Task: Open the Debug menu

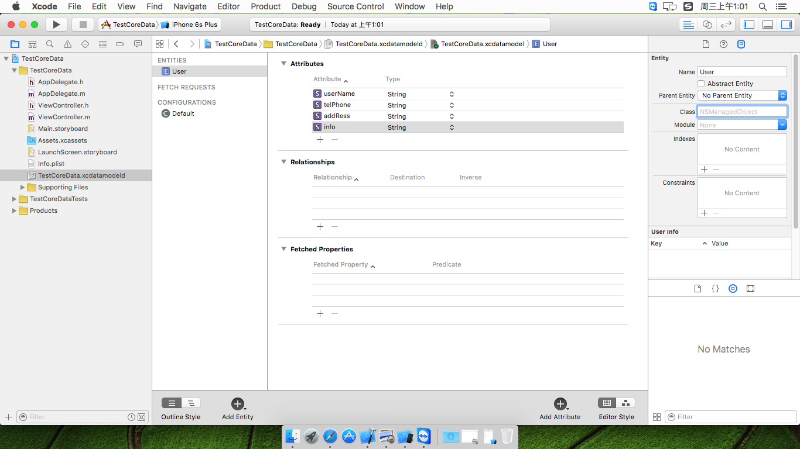Action: coord(304,6)
